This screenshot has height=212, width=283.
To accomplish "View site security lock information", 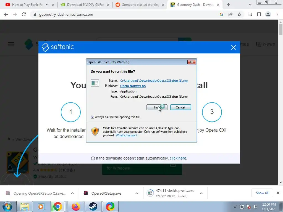I will (x=35, y=14).
